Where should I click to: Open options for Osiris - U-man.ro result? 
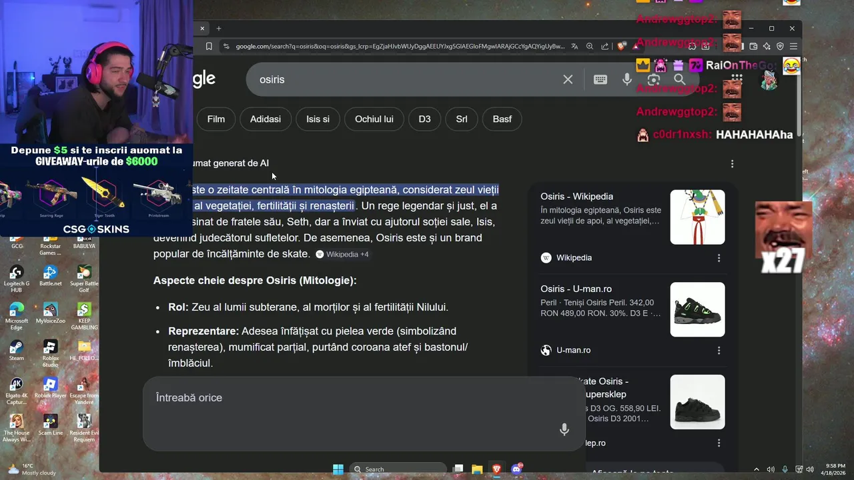pyautogui.click(x=719, y=350)
